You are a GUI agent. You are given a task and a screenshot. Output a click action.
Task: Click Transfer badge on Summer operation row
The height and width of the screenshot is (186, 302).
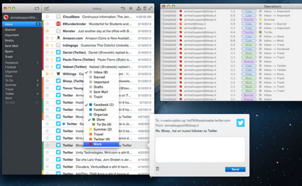tap(249, 19)
